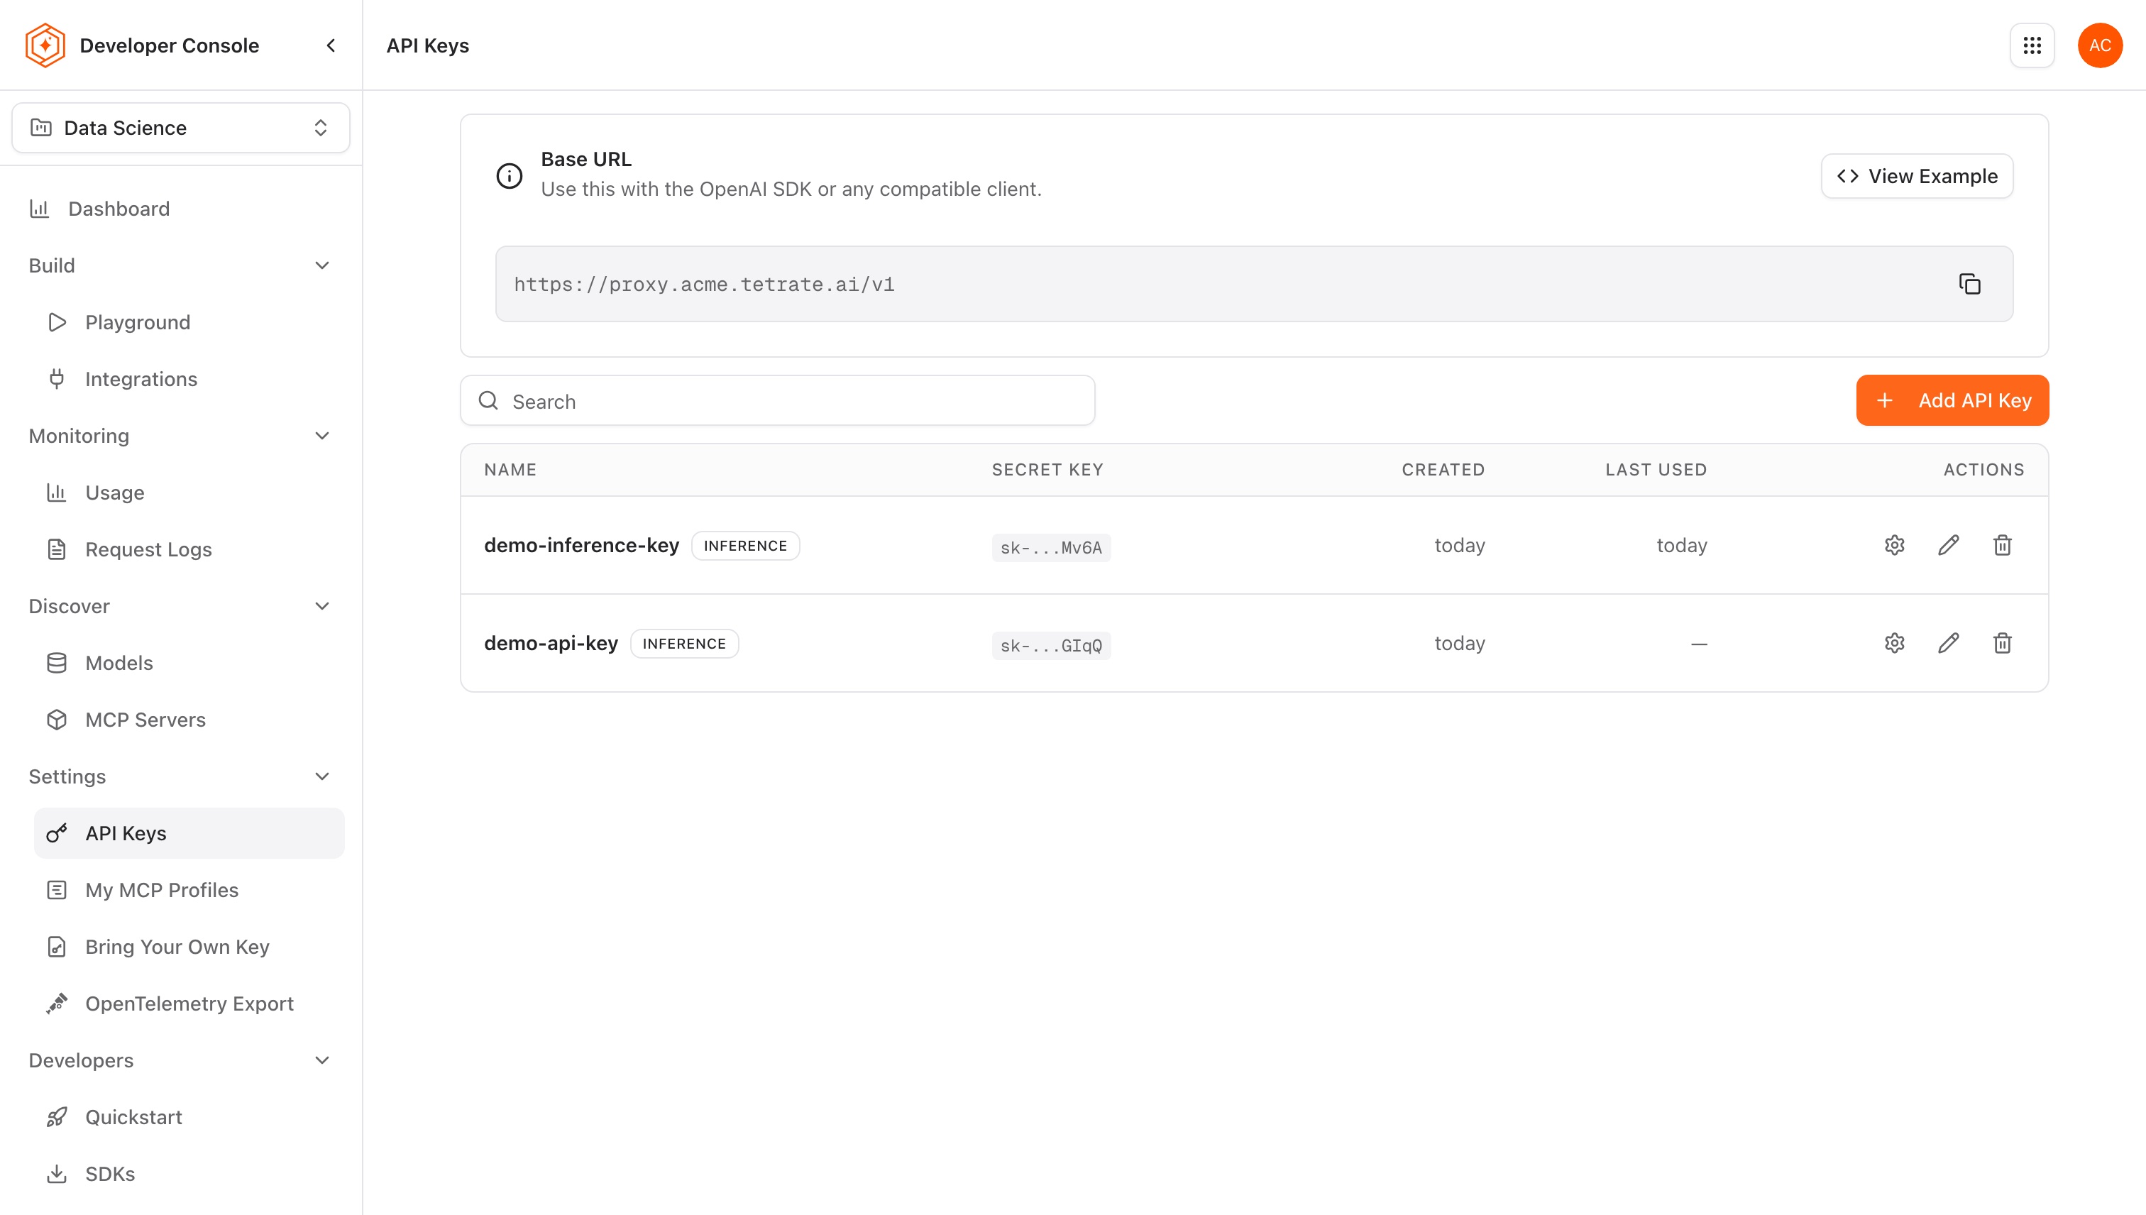2146x1215 pixels.
Task: Go to Dashboard
Action: [181, 209]
